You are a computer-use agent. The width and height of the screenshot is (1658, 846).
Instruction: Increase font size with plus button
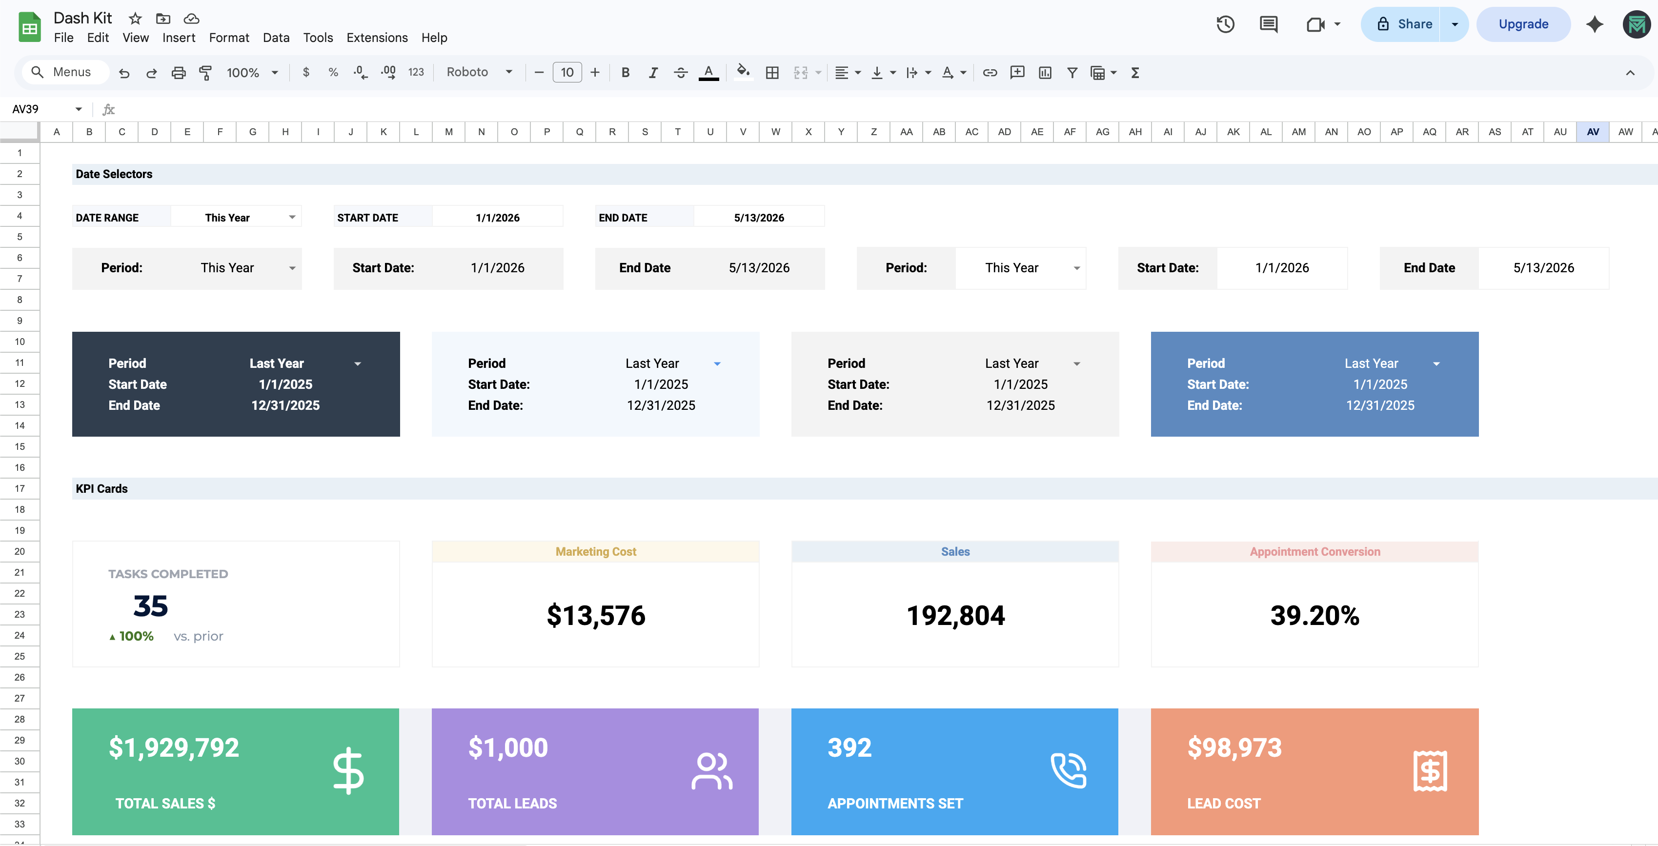click(x=595, y=73)
